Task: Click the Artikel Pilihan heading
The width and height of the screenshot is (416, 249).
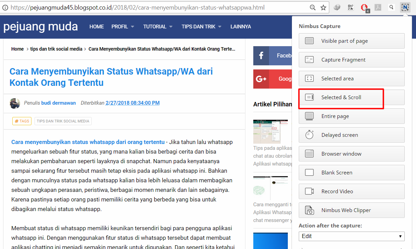Action: [x=273, y=104]
